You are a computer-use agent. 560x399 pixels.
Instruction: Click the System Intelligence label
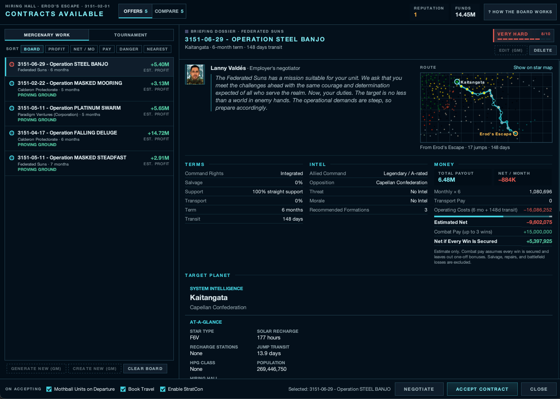point(216,288)
